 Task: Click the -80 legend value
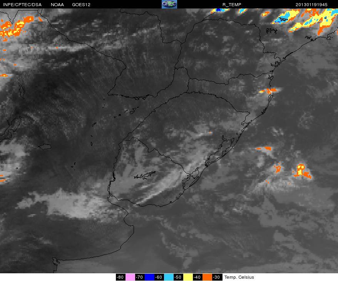point(120,277)
